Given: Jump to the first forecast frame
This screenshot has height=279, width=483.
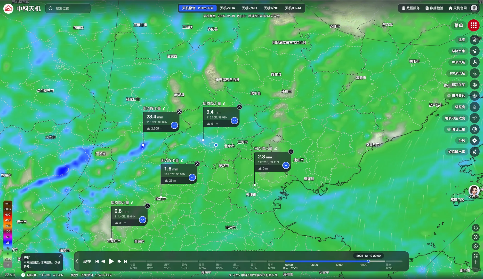Looking at the screenshot, I should point(97,261).
